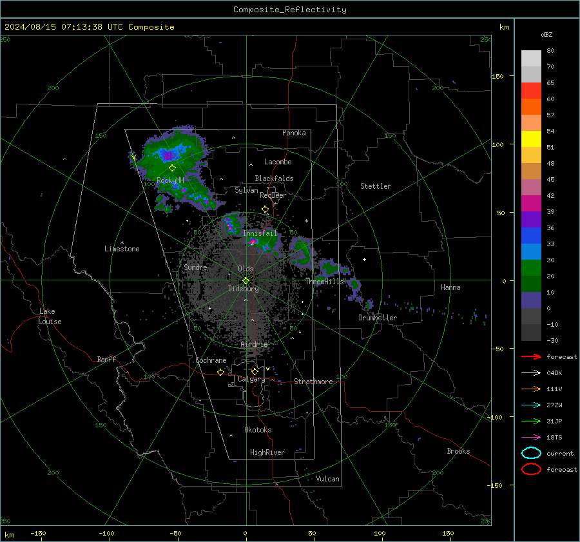Image resolution: width=580 pixels, height=542 pixels.
Task: Click the Hanna city label
Action: coord(450,287)
